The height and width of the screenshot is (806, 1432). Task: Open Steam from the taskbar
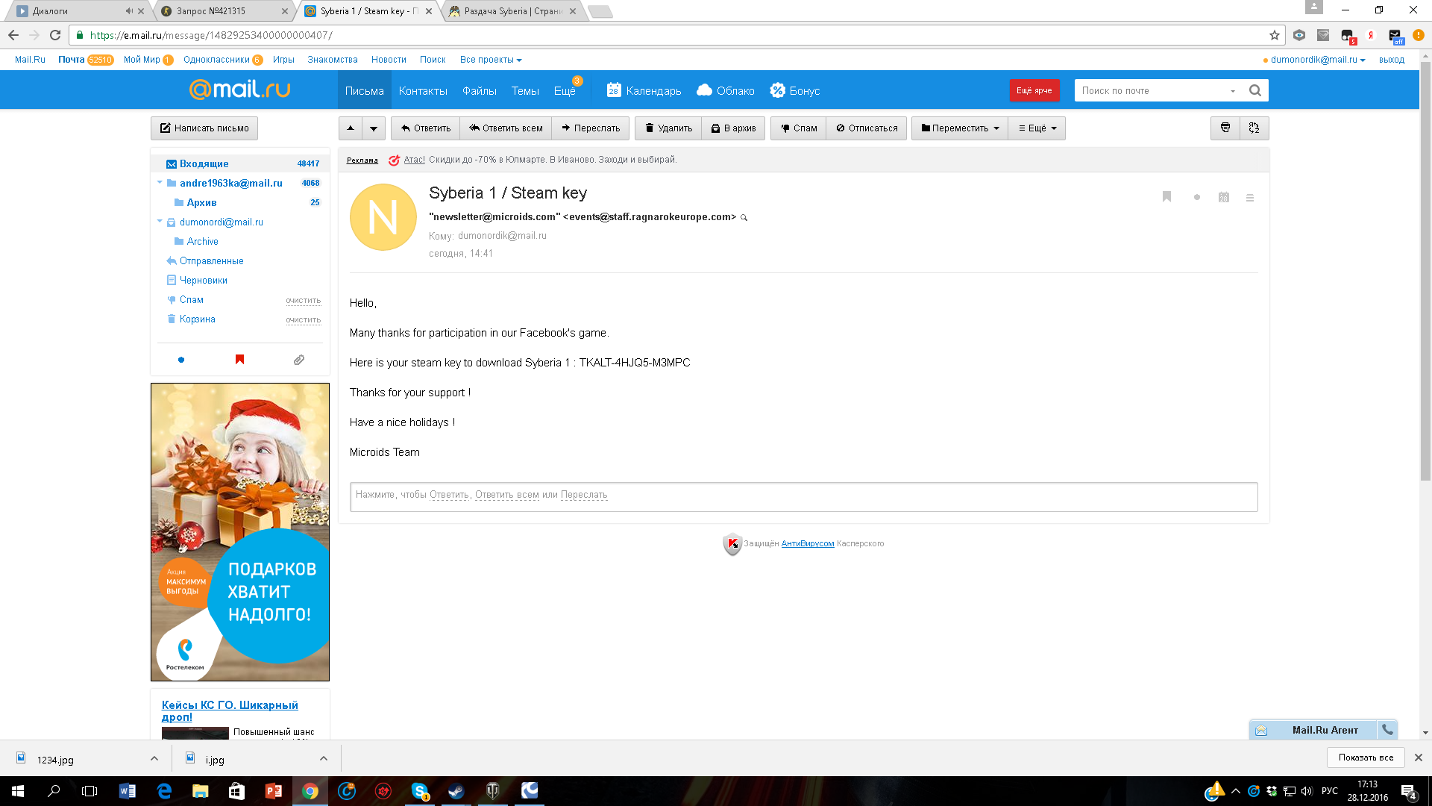[x=456, y=791]
